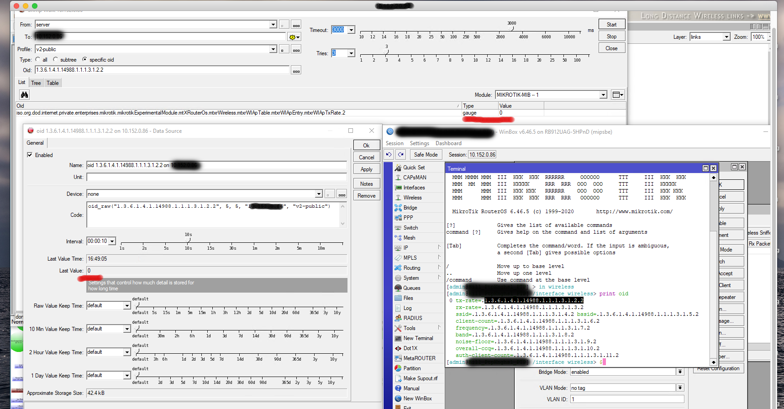
Task: Open Queues in the WinBox sidebar
Action: 411,288
